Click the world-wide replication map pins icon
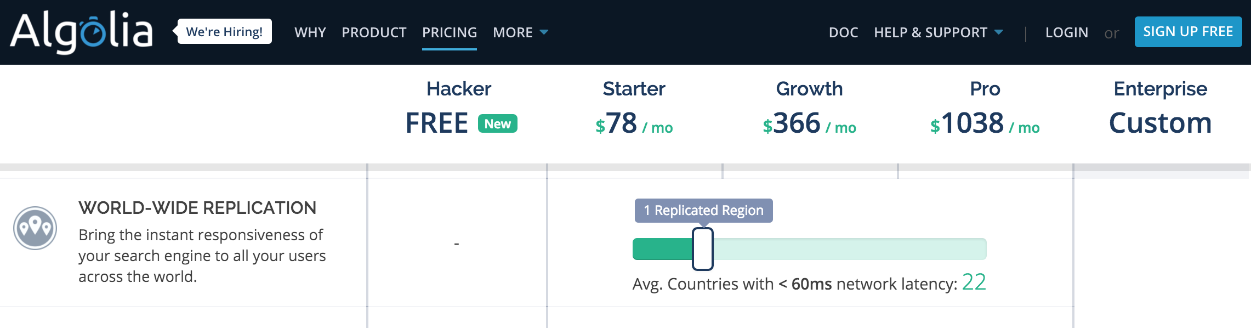 coord(35,228)
